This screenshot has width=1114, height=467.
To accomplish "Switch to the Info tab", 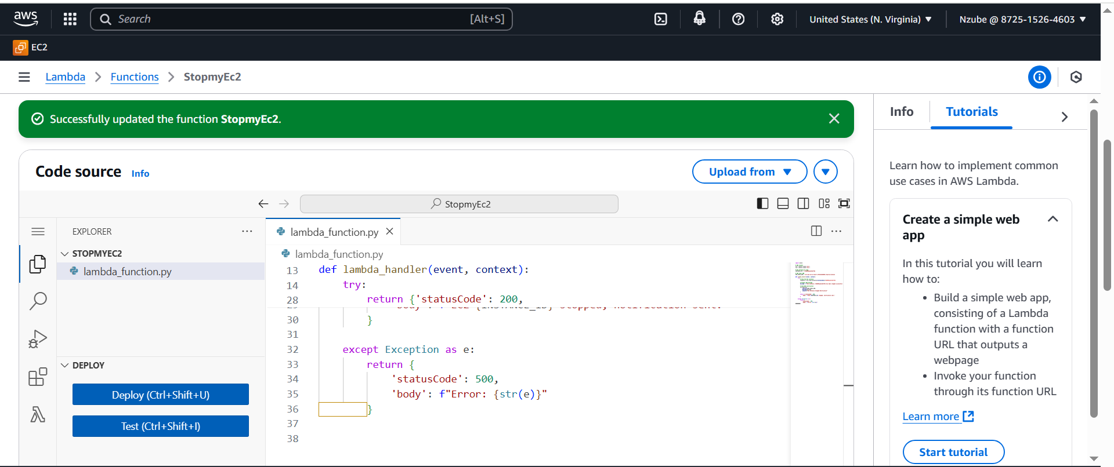I will point(902,112).
